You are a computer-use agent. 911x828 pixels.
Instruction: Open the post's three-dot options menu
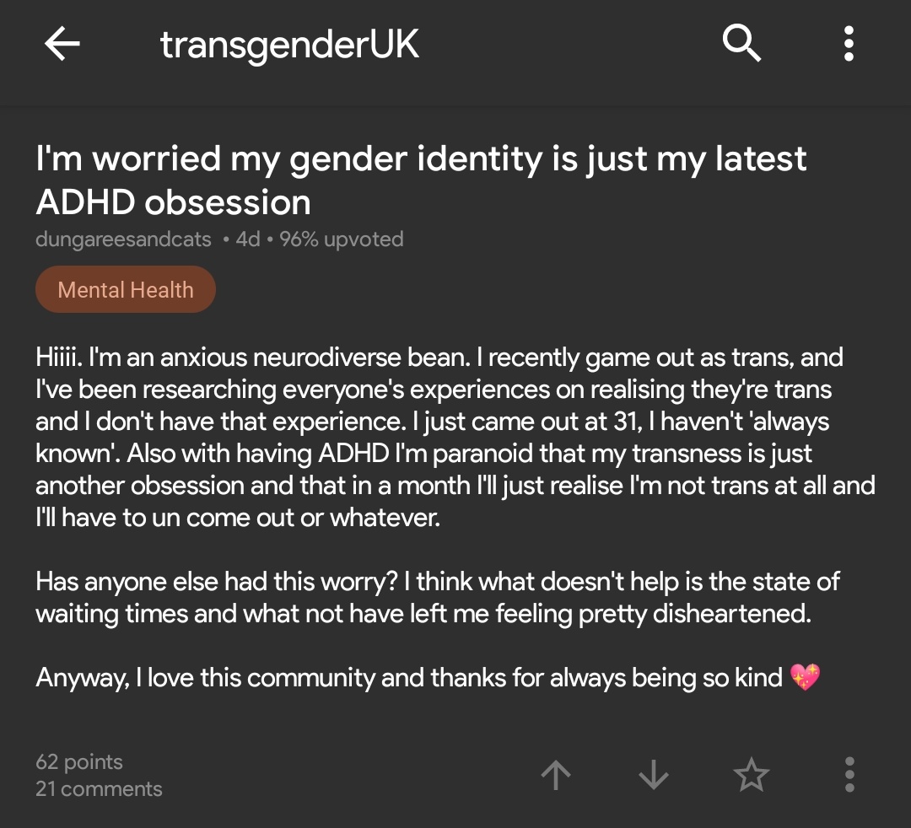coord(849,775)
